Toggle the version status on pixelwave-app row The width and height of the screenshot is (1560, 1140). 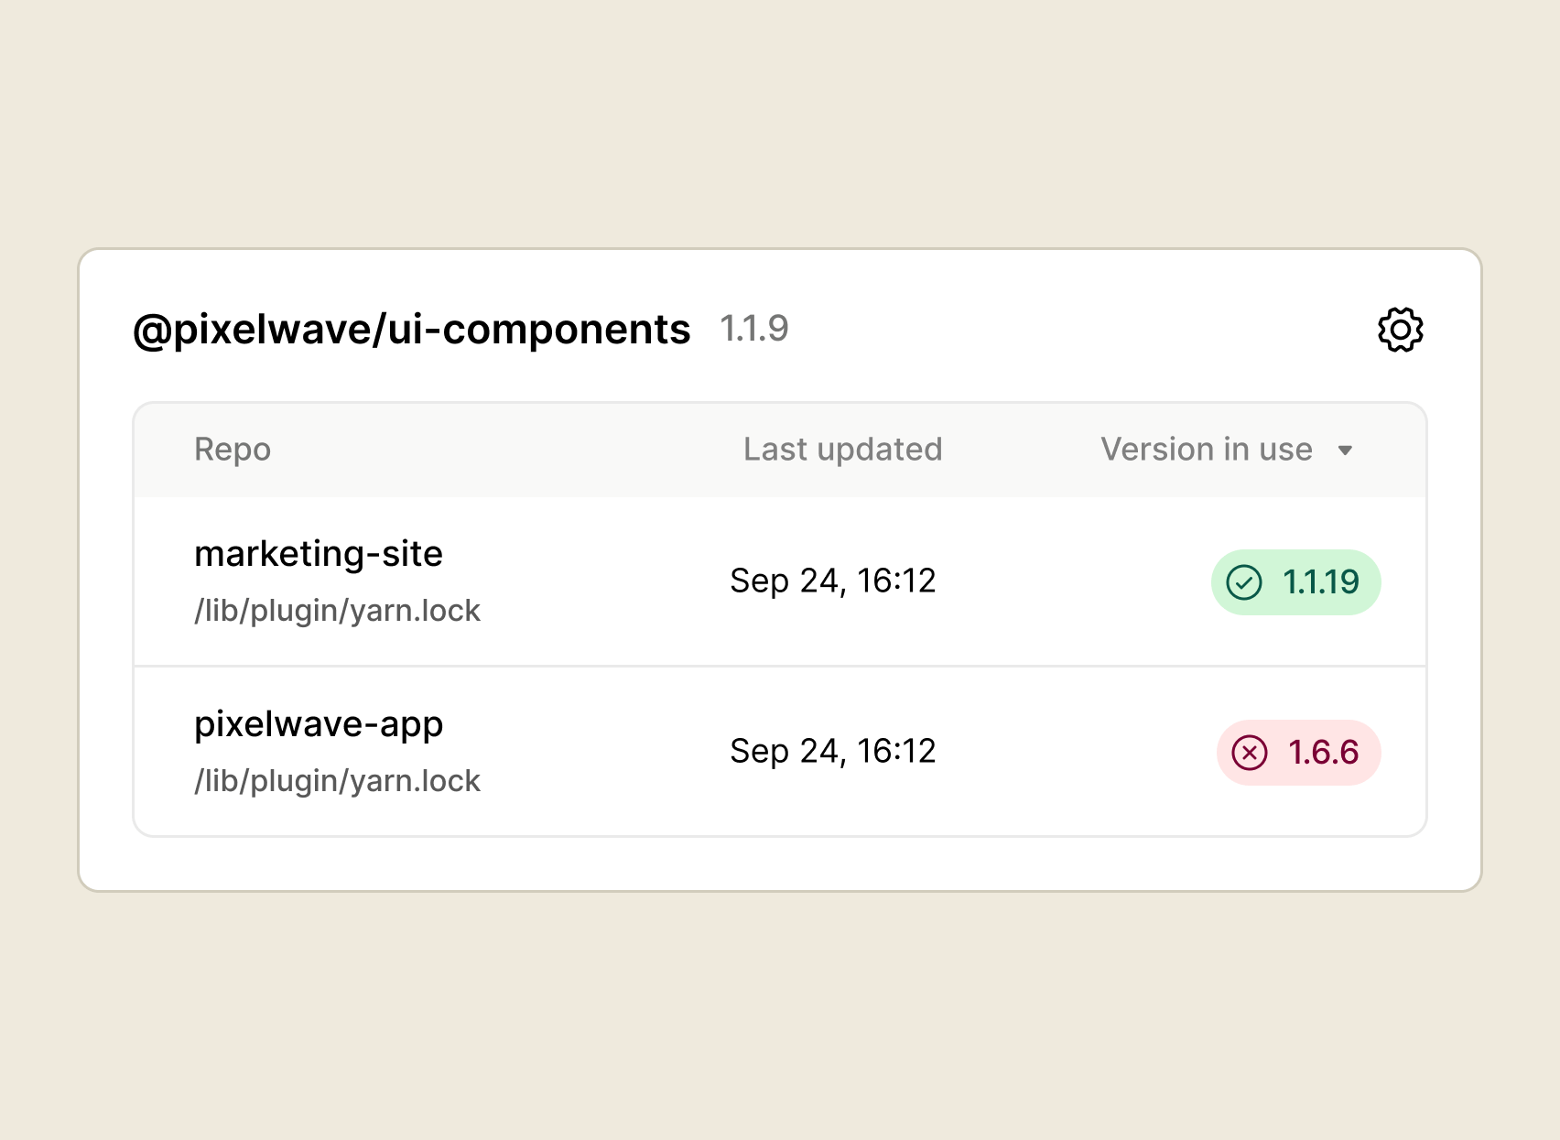[1297, 752]
